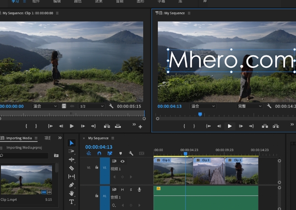296x210 pixels.
Task: Click fx badge on the audio clip
Action: [159, 189]
